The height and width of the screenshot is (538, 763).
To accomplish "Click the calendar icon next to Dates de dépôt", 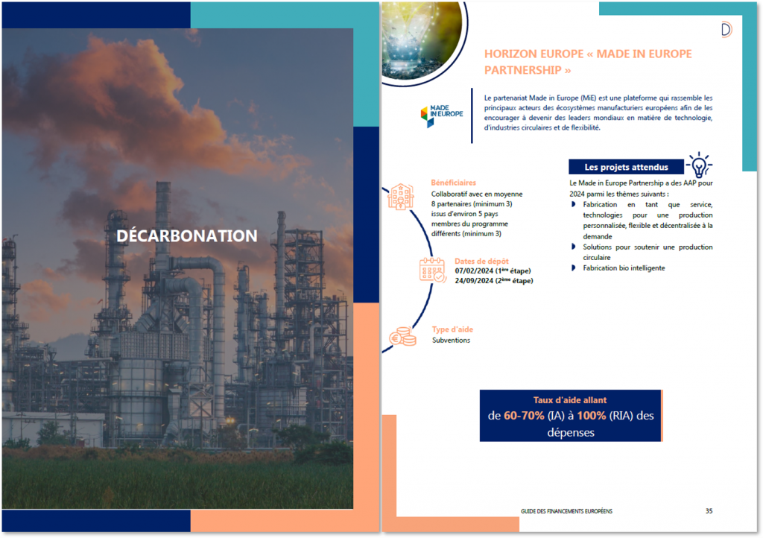I will point(432,270).
